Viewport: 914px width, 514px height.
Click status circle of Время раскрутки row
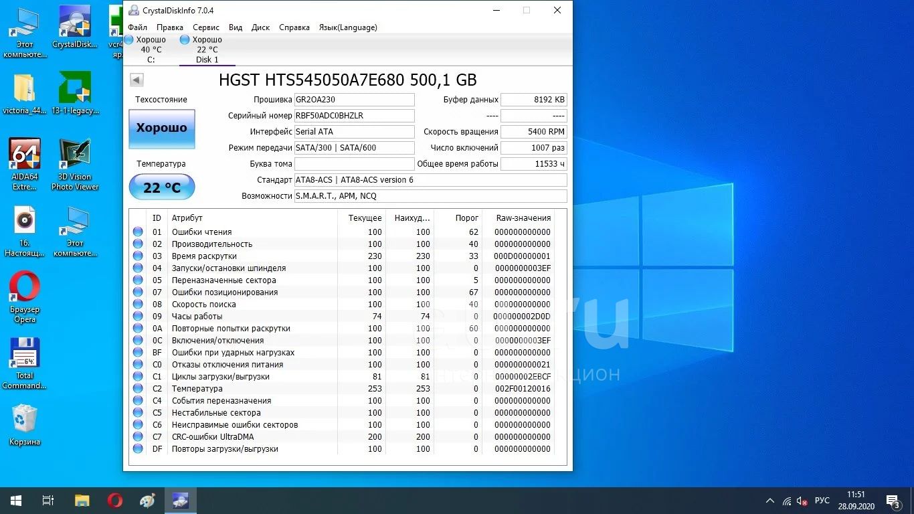[x=138, y=256]
